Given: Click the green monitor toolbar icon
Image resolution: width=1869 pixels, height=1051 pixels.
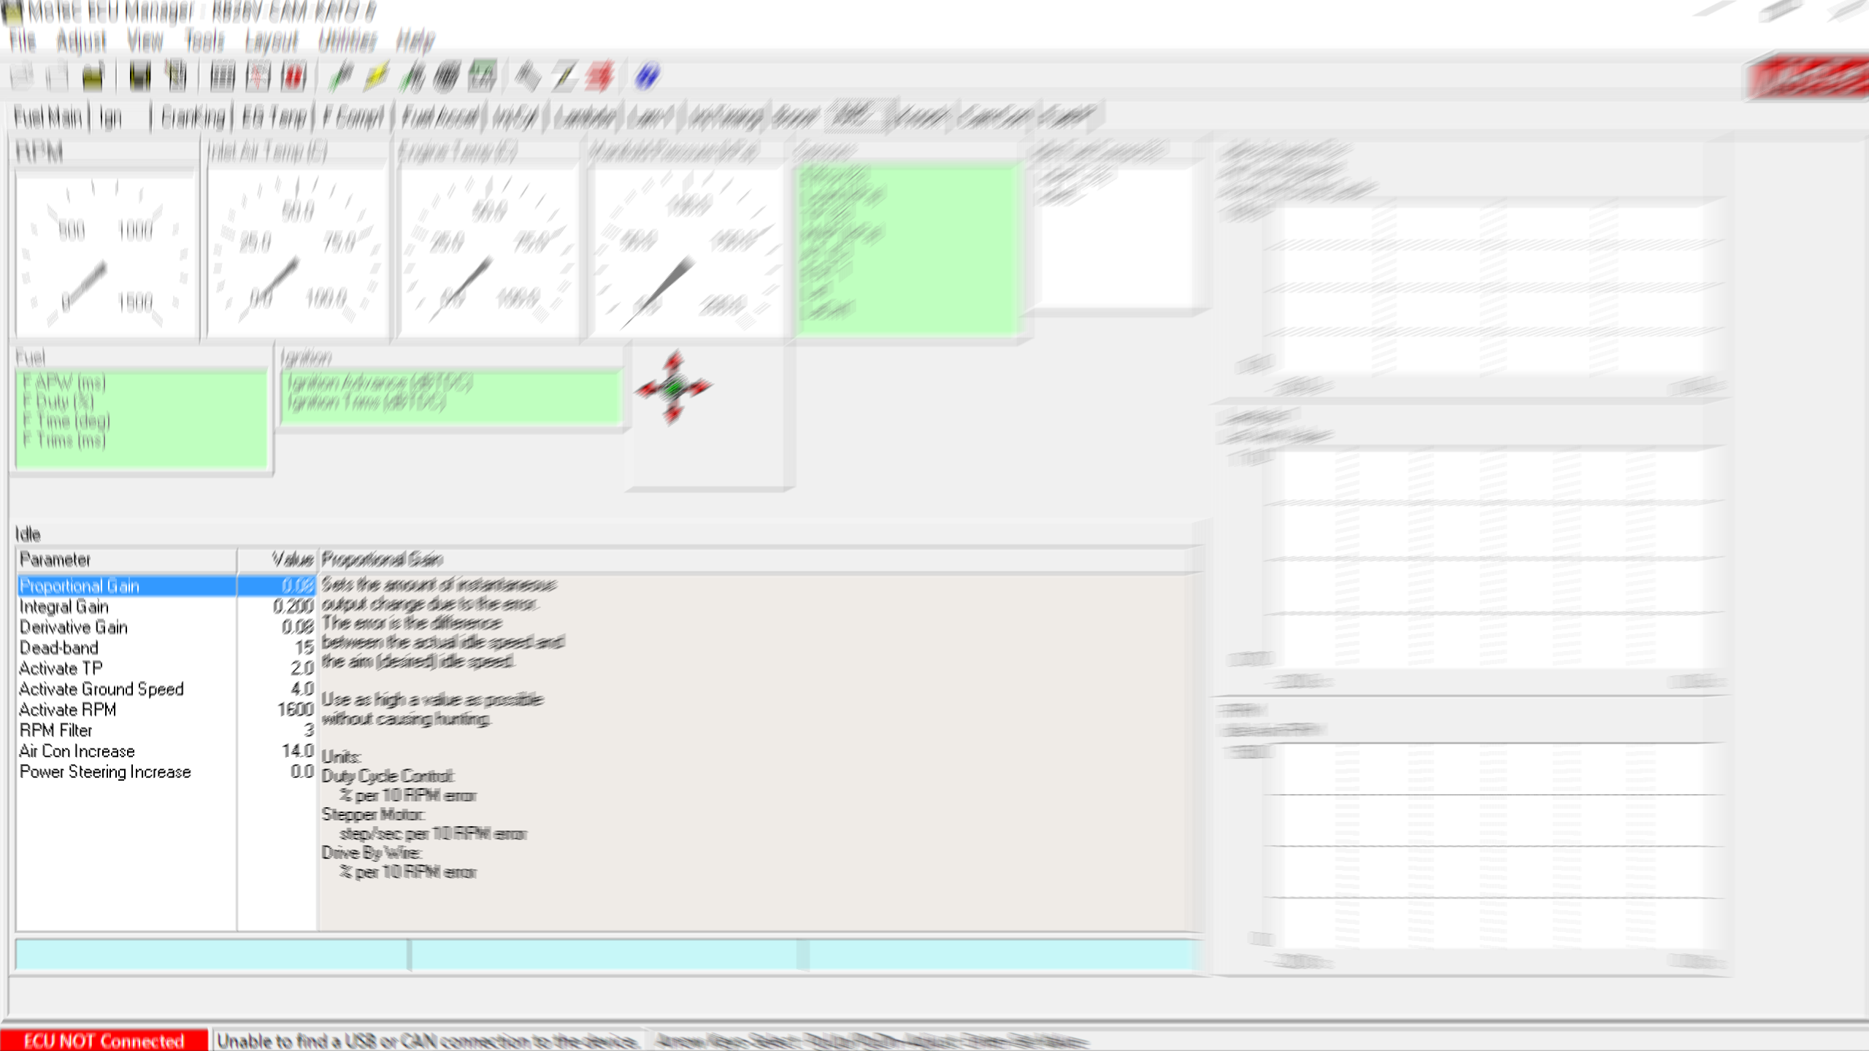Looking at the screenshot, I should 482,76.
